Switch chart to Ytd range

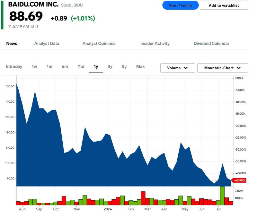(x=81, y=66)
